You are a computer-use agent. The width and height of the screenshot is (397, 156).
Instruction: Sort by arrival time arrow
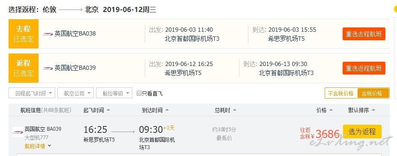click(167, 110)
